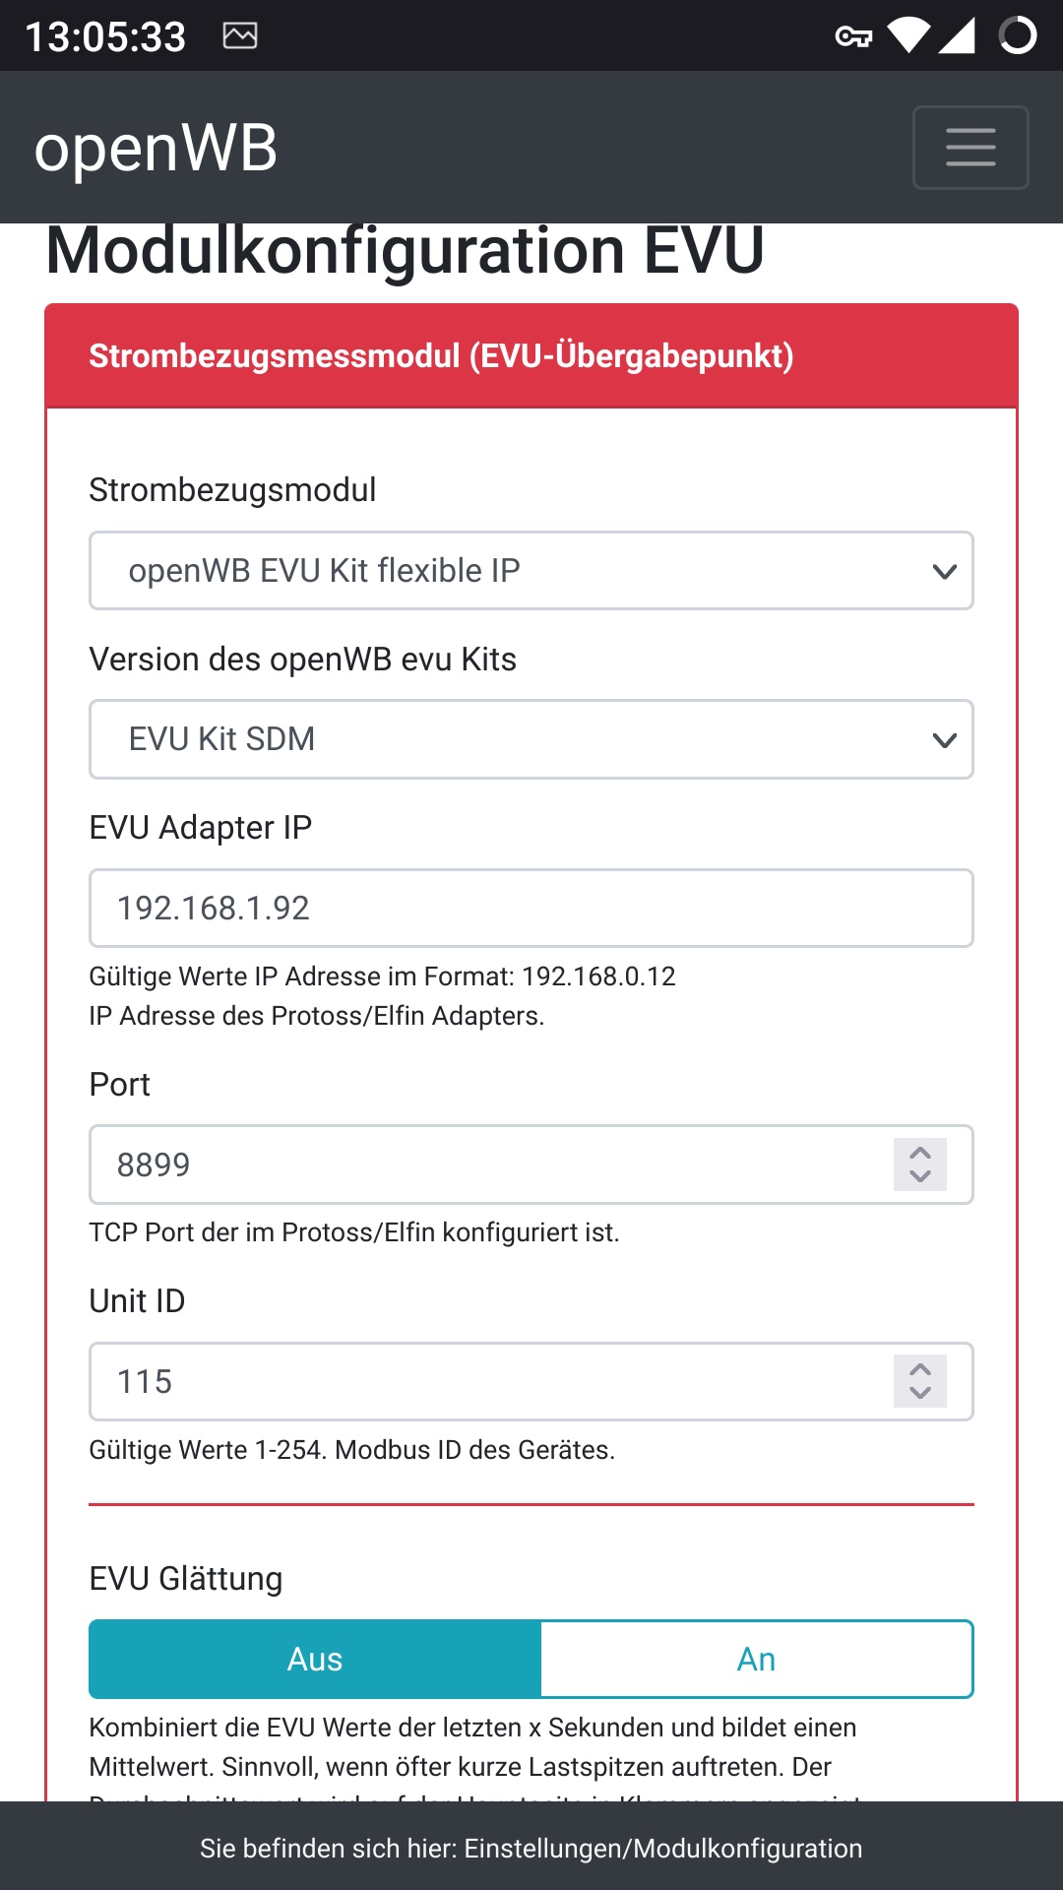Click the openWB brand link
Viewport: 1063px width, 1890px height.
[x=156, y=149]
